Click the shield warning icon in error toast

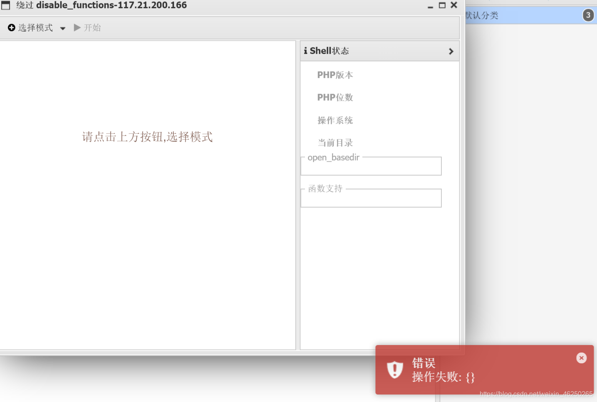[x=395, y=370]
